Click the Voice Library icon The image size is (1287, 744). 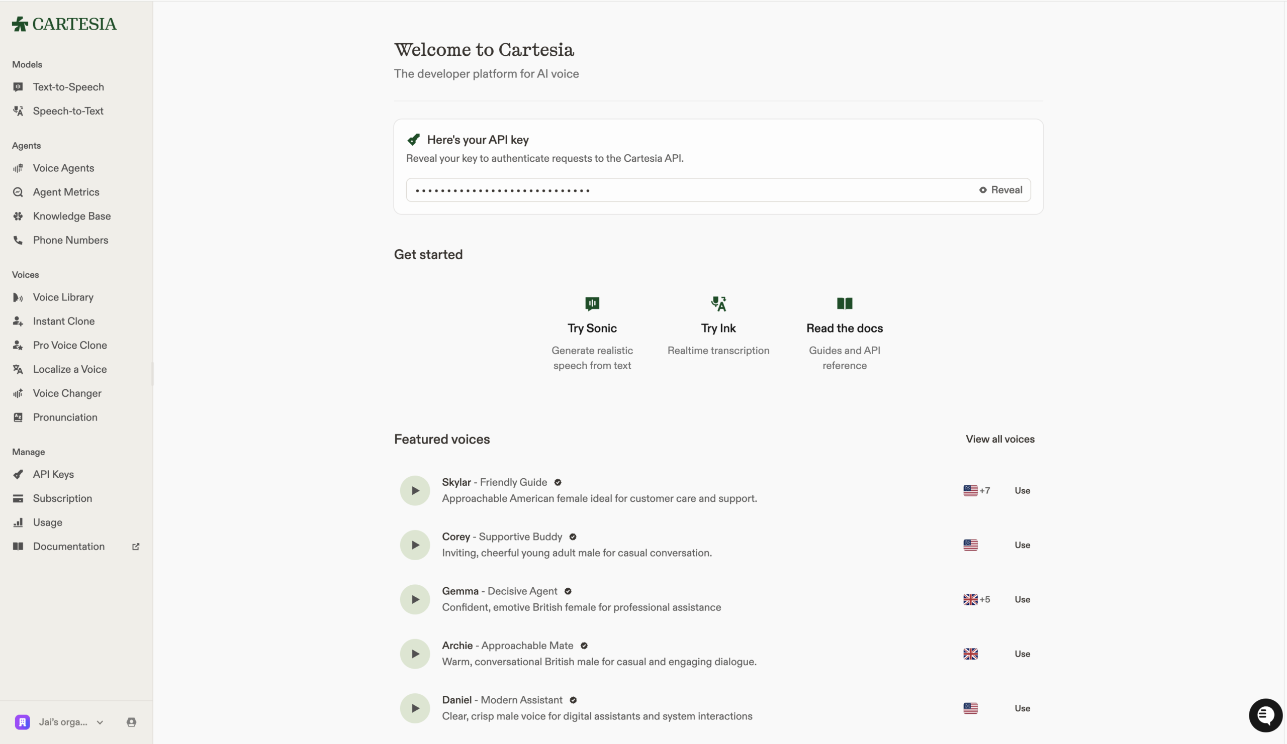(18, 297)
